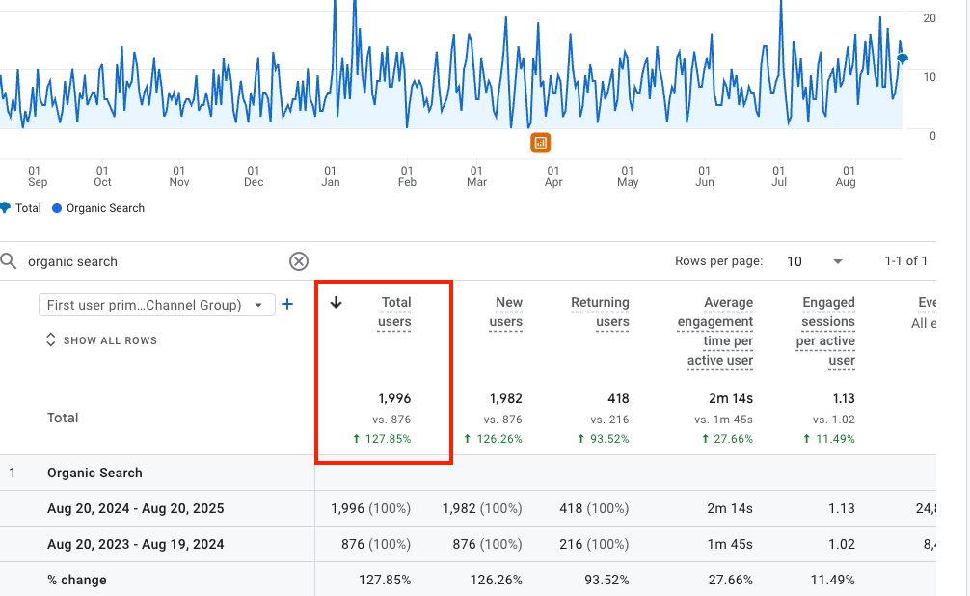Clear the search filter using the X icon

[x=299, y=260]
